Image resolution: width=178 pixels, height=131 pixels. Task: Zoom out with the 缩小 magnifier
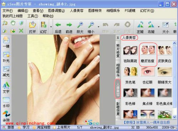point(91,27)
